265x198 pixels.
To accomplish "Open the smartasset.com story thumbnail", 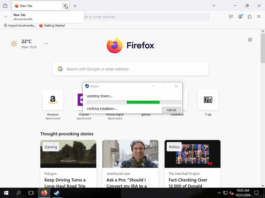I will point(130,154).
